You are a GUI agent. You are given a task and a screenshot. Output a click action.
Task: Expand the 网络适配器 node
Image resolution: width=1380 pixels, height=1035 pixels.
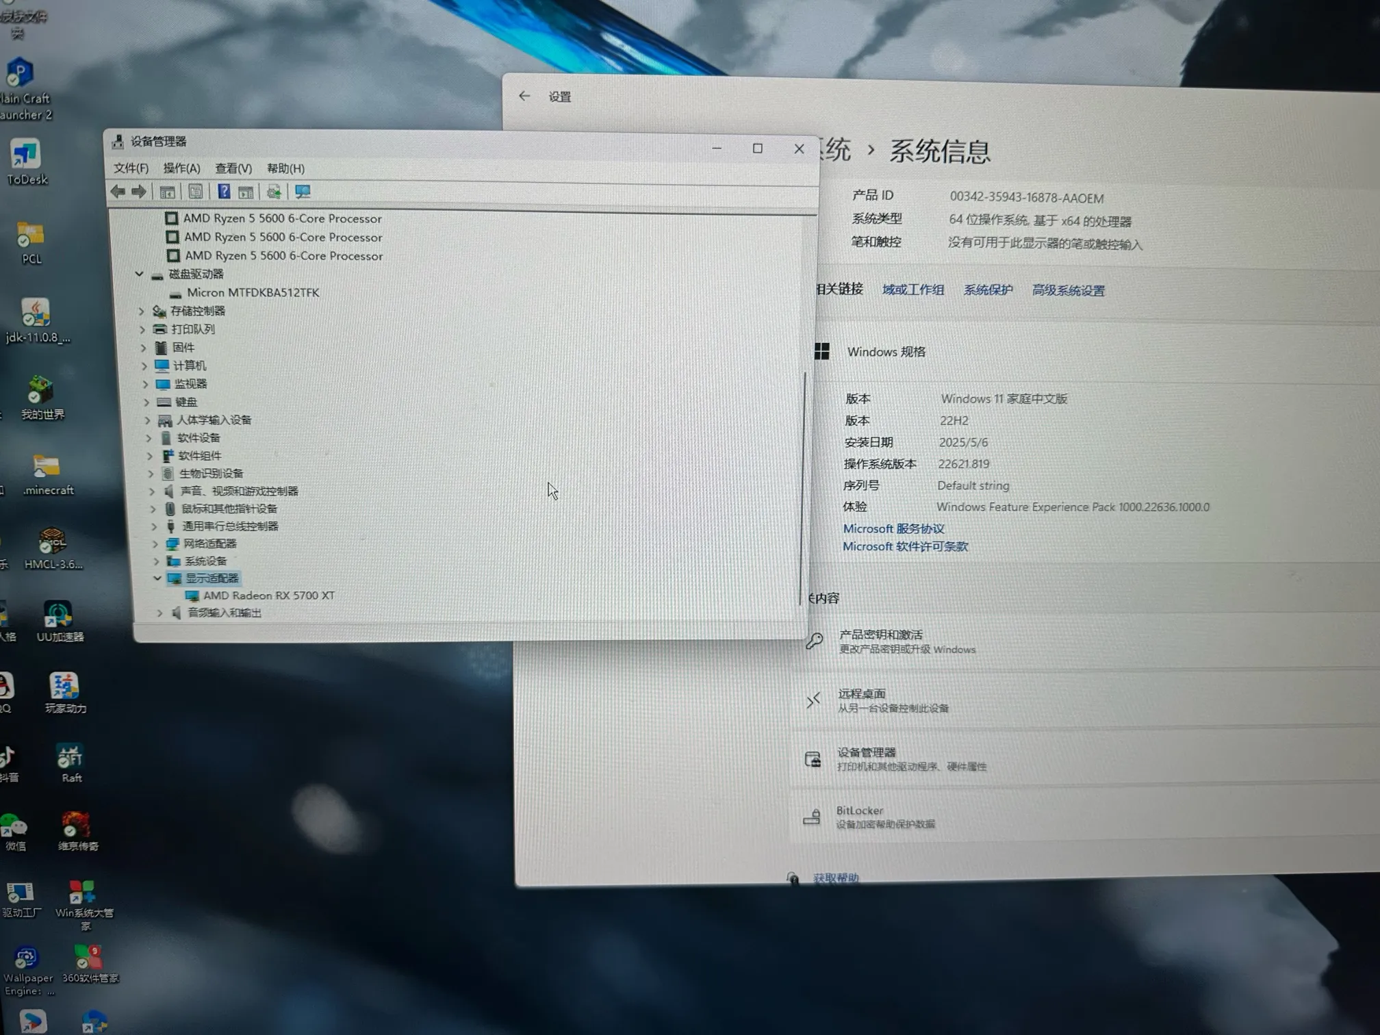pos(155,544)
